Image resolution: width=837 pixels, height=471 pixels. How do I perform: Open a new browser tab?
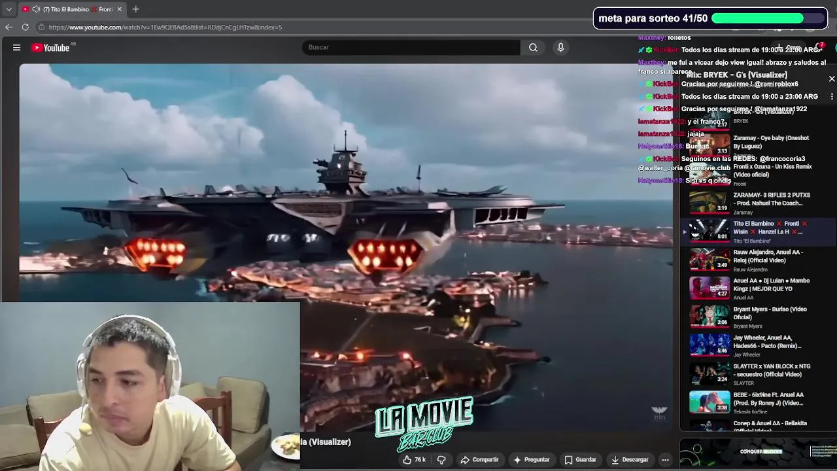pos(135,9)
